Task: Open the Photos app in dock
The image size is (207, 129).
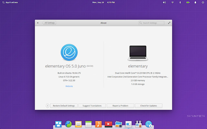Action: coord(119,124)
